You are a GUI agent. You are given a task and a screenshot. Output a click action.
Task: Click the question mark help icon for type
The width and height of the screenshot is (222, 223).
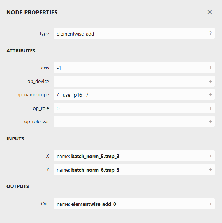point(210,33)
